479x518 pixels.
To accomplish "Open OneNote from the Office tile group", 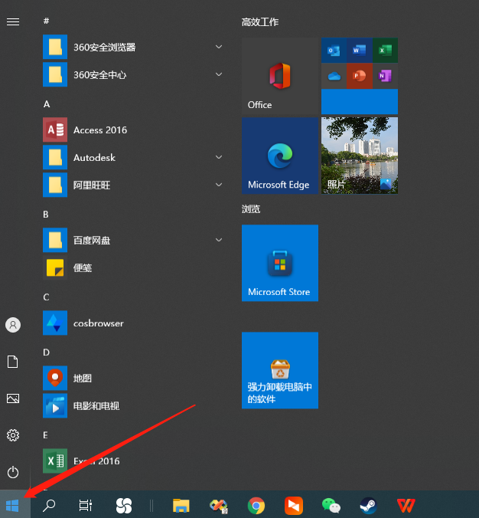I will tap(386, 76).
